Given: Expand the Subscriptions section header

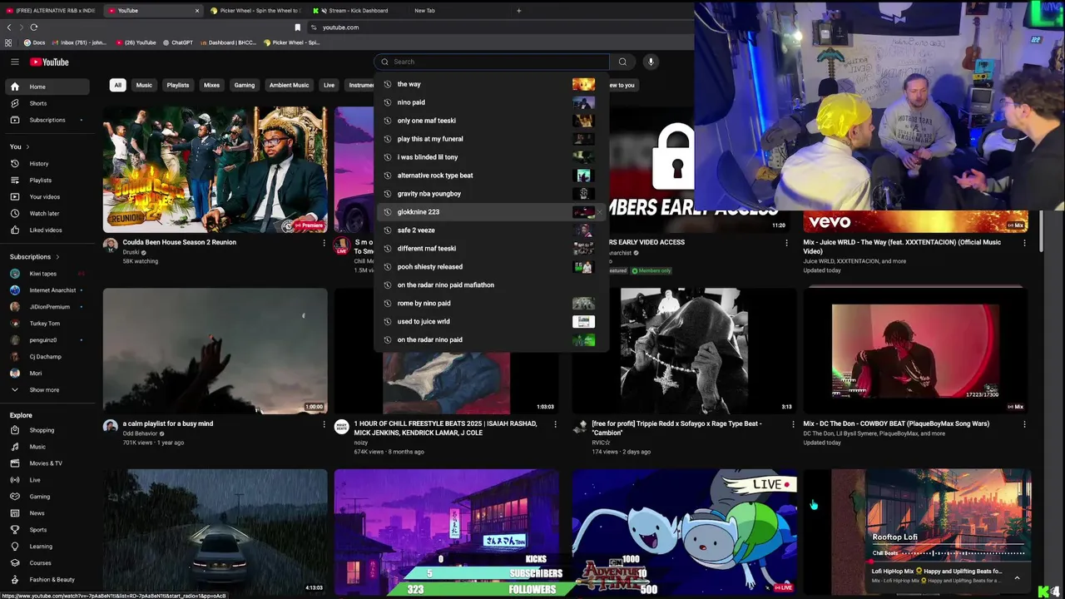Looking at the screenshot, I should [x=34, y=257].
